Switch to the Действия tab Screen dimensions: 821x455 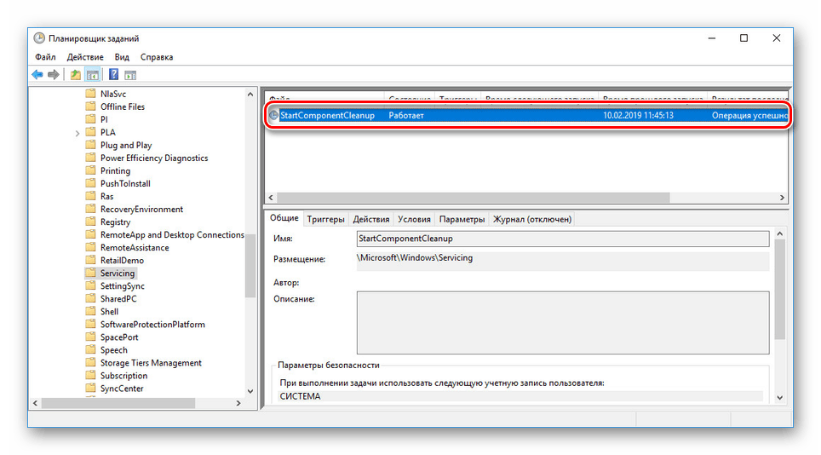(x=371, y=219)
